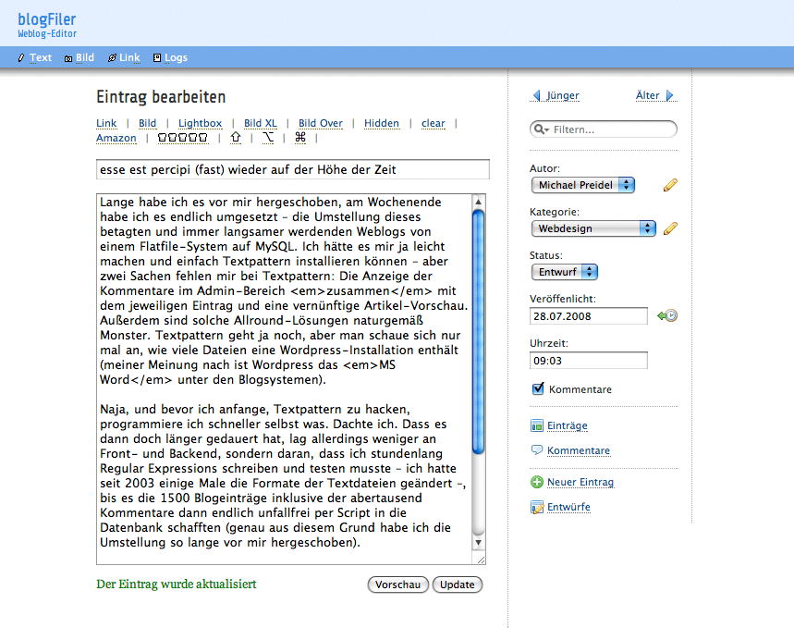794x640 pixels.
Task: Insert a Lightbox tag via the Lightbox link
Action: click(x=200, y=123)
